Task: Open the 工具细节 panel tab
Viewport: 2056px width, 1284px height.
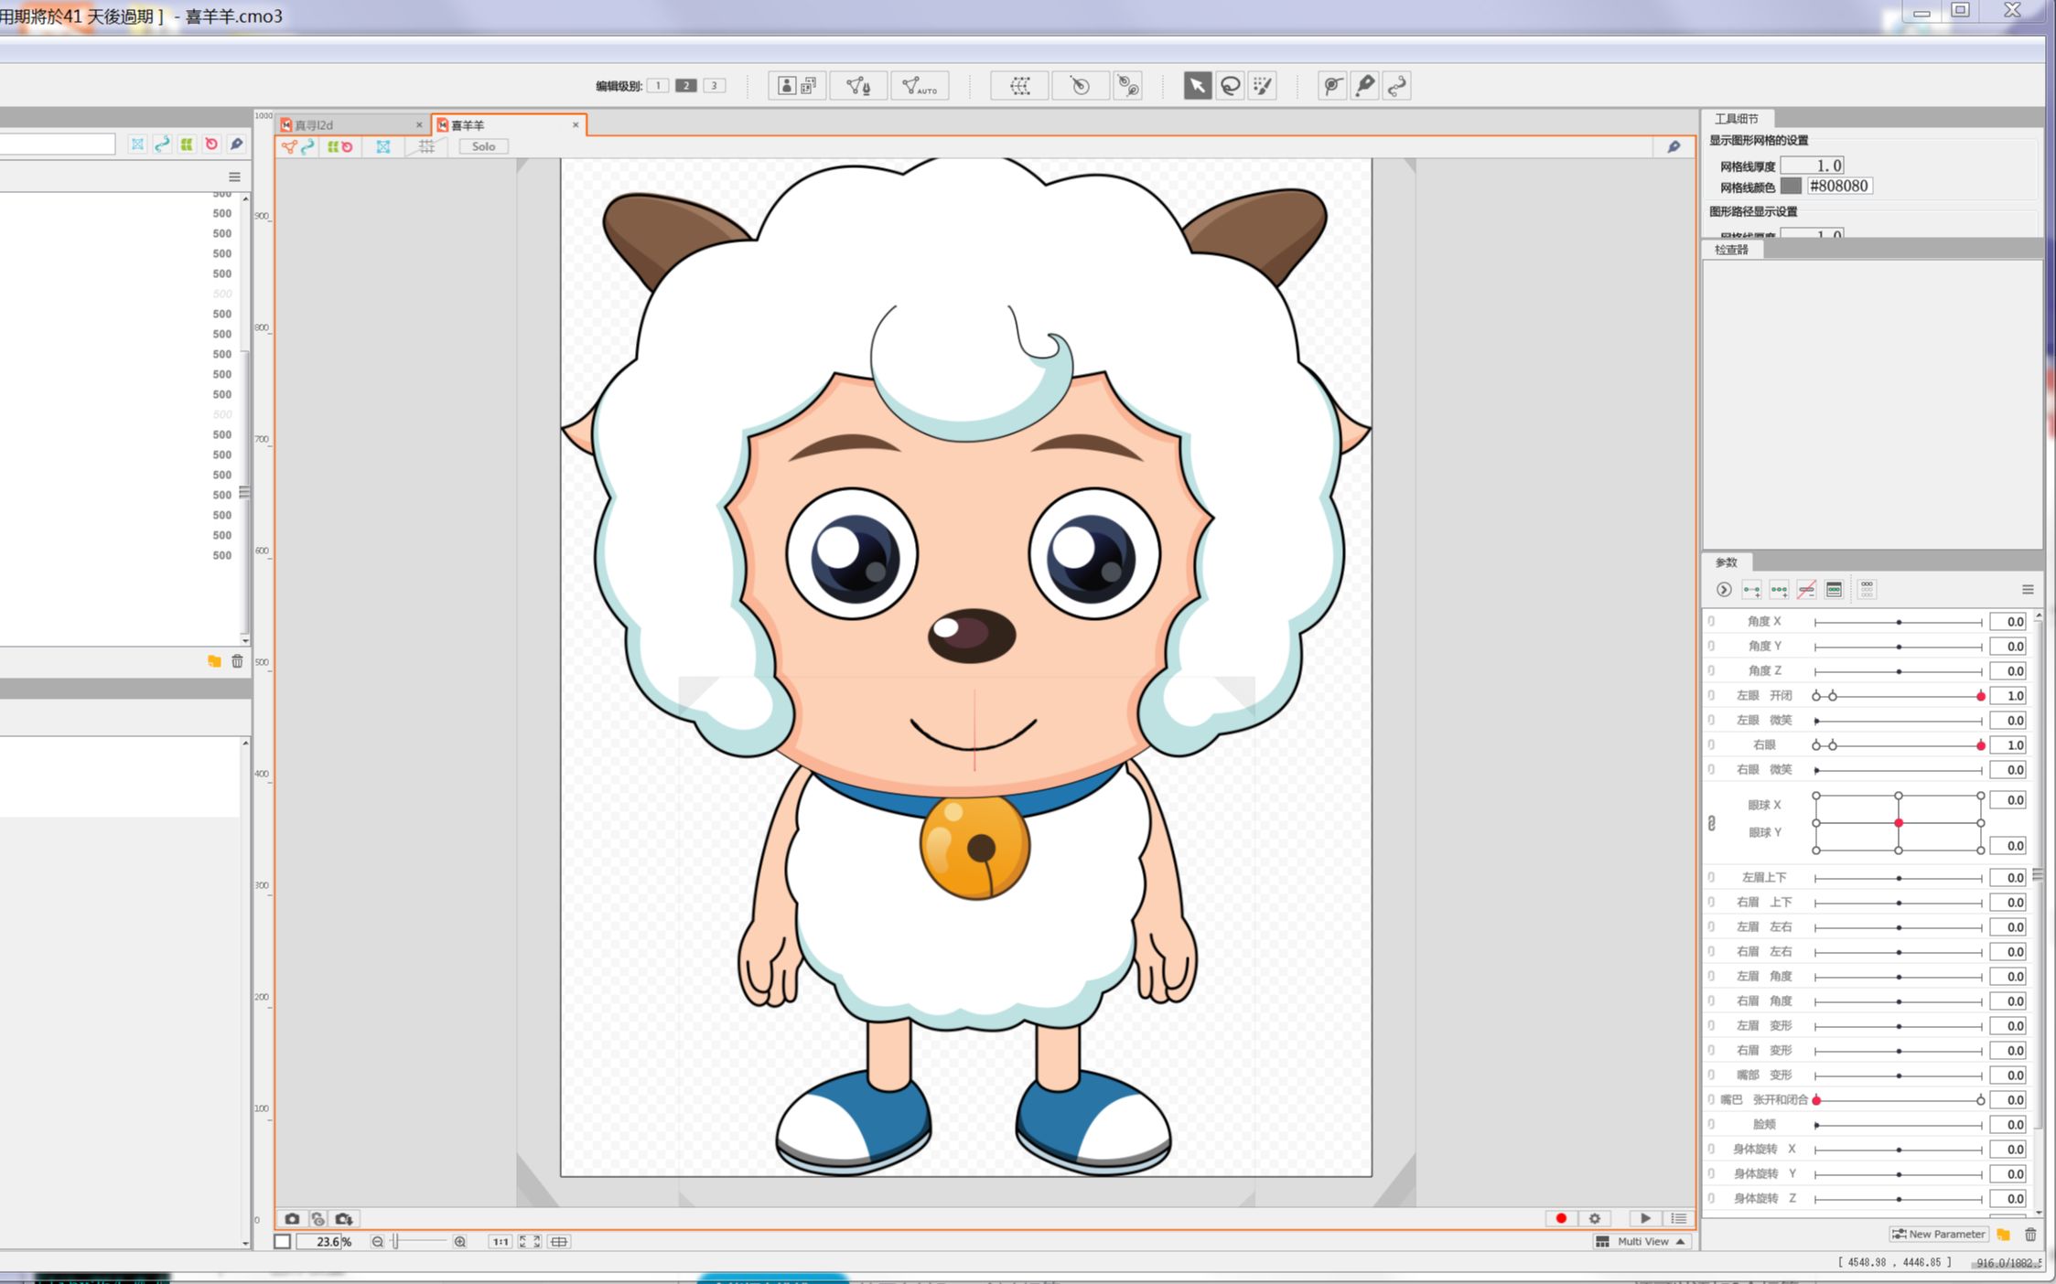Action: pos(1736,119)
